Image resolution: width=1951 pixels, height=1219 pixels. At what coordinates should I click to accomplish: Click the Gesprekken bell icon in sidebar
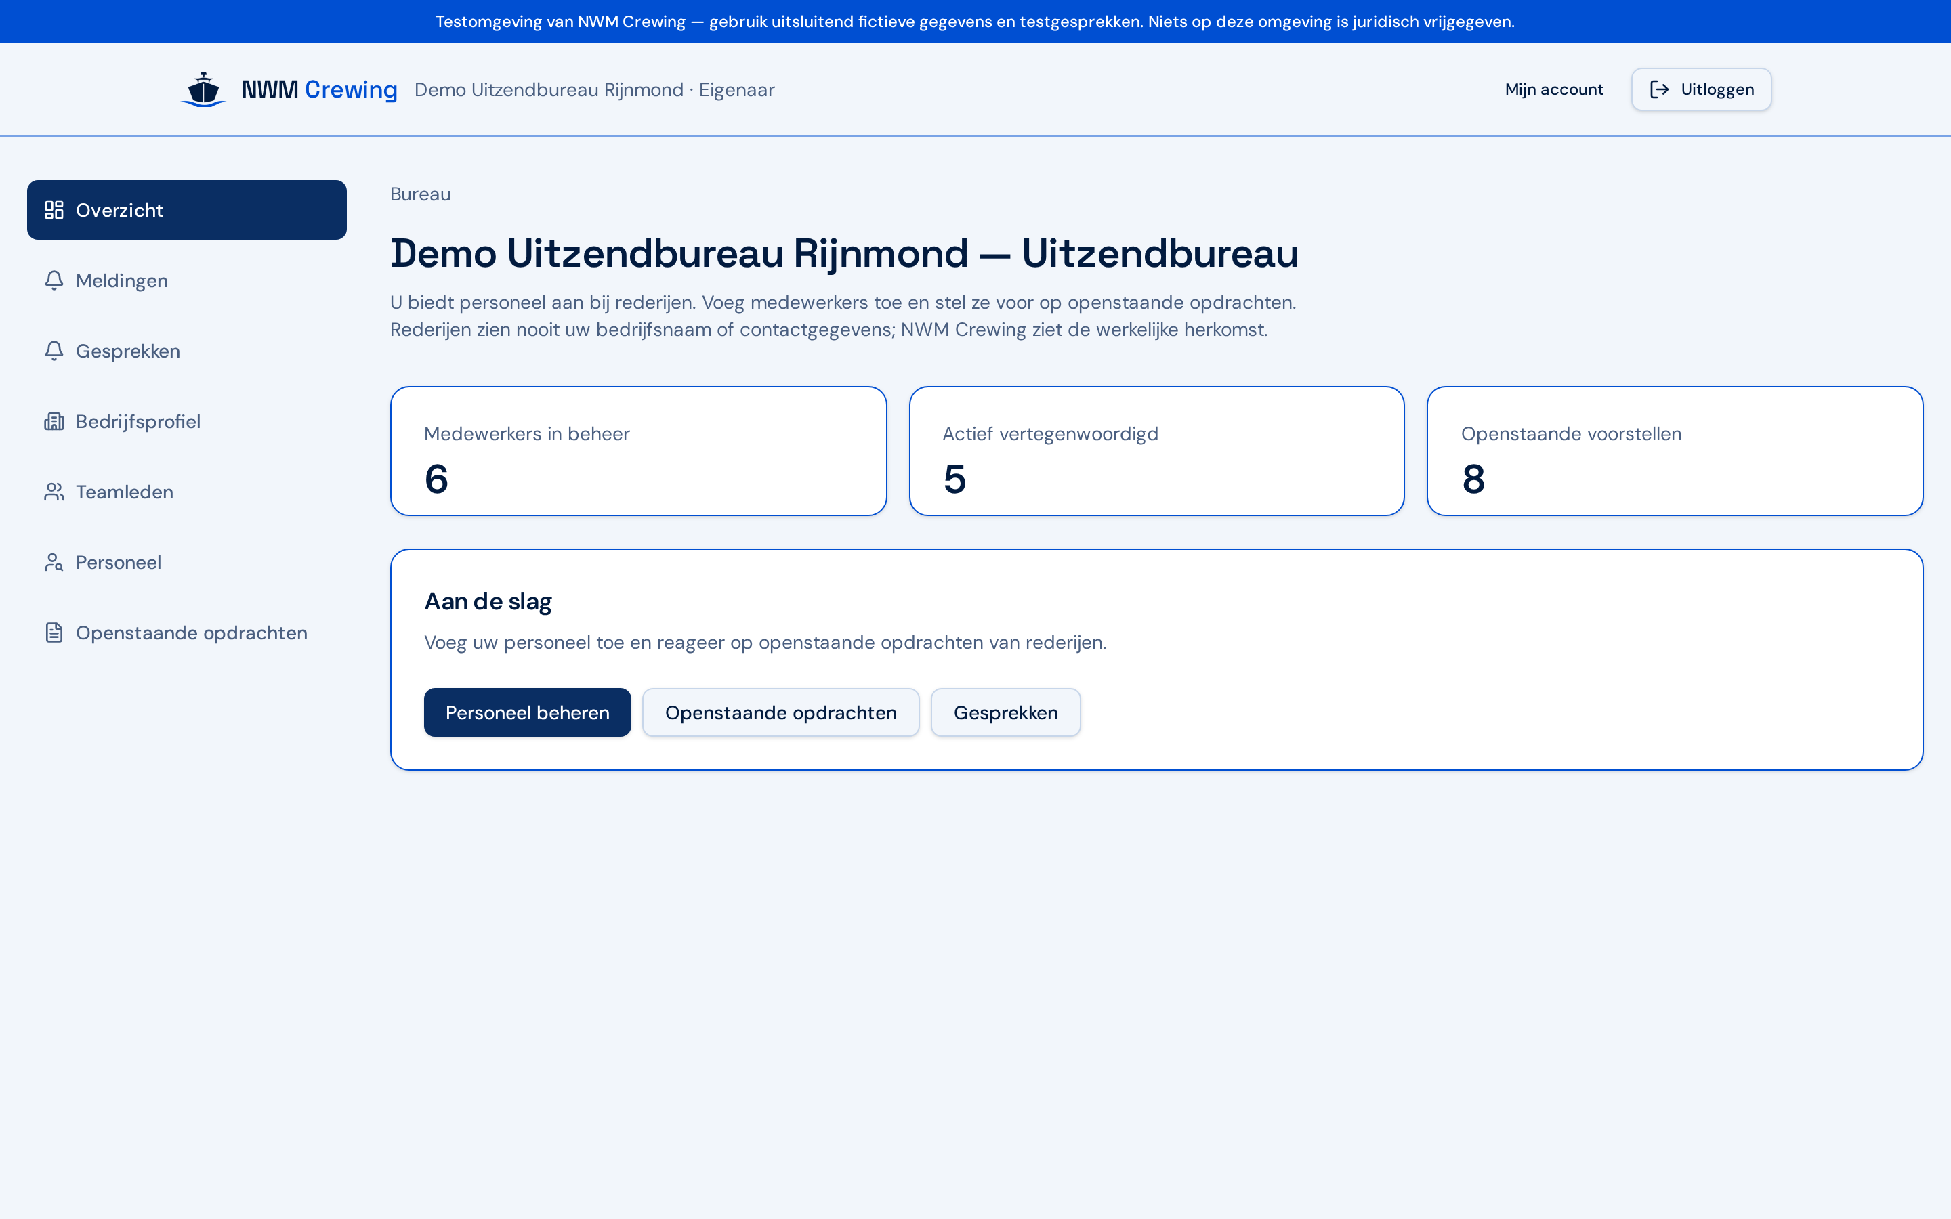54,351
